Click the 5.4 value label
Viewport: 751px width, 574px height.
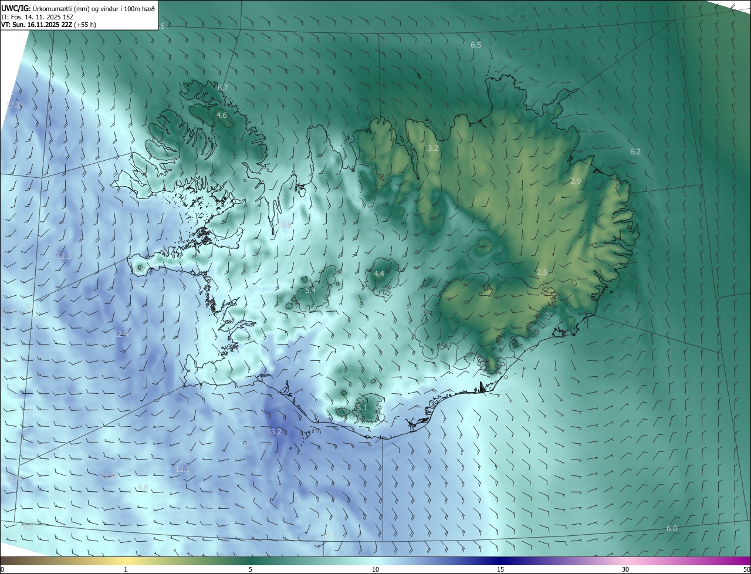(x=311, y=290)
